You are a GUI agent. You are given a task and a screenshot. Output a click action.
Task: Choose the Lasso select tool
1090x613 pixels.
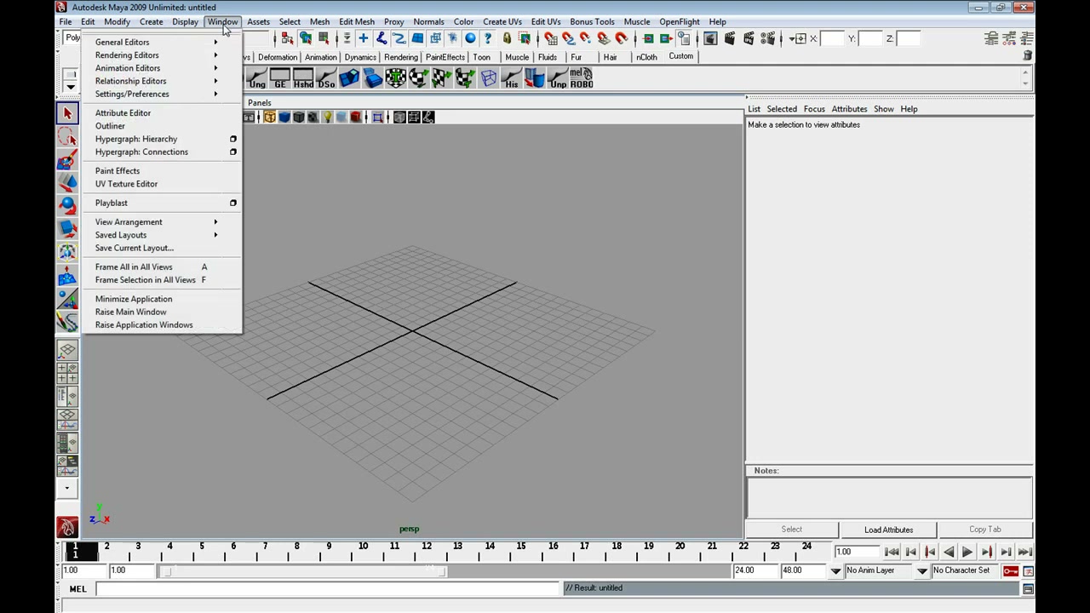tap(67, 136)
